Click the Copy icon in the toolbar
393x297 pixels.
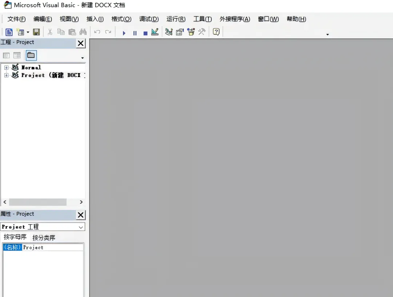61,32
